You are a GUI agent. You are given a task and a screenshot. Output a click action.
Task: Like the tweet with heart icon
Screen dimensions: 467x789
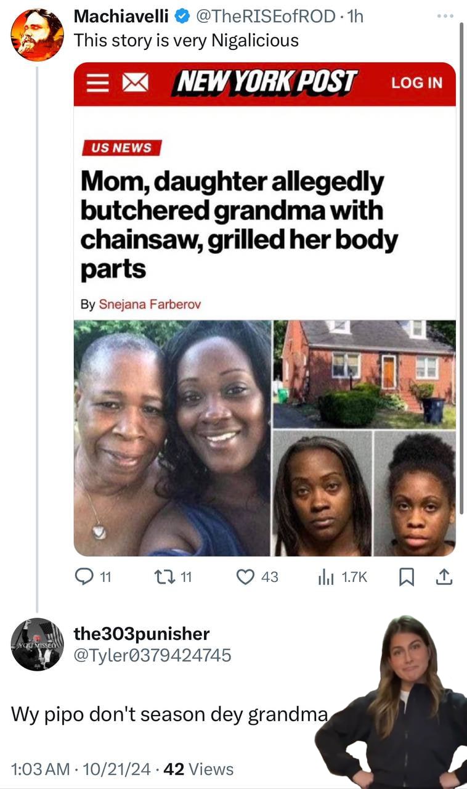click(246, 576)
